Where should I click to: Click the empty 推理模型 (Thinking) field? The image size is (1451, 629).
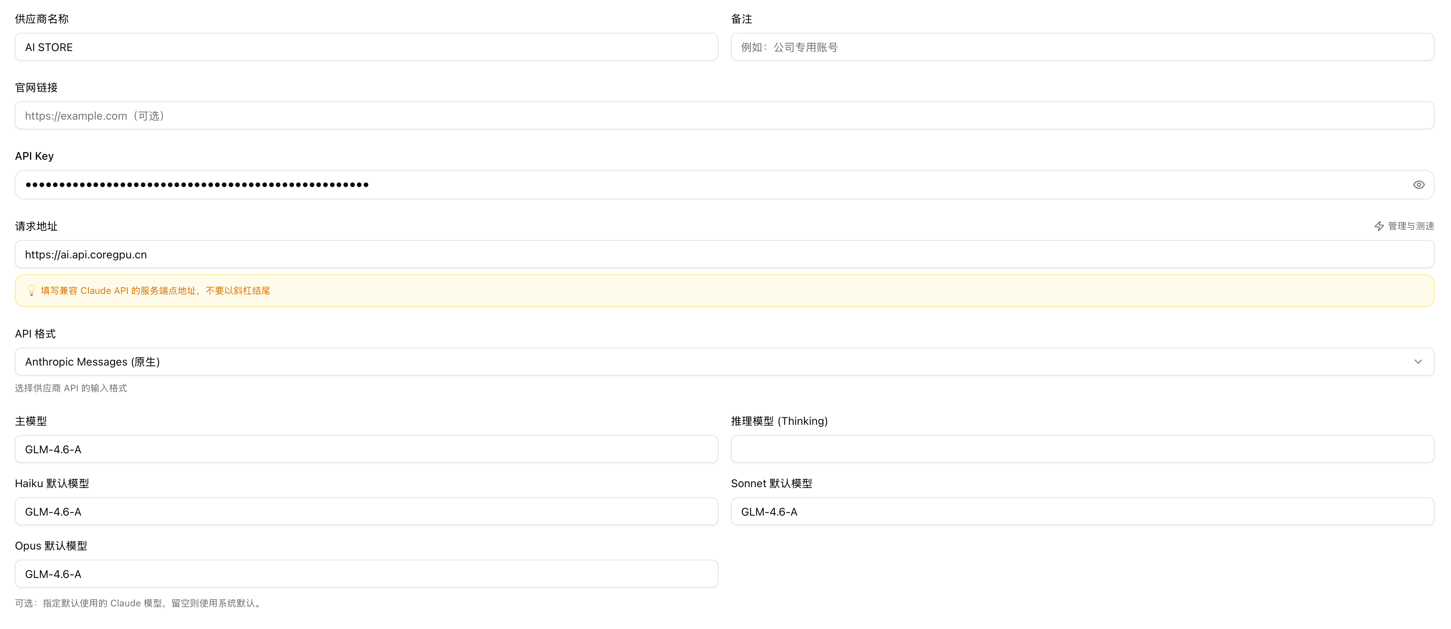pyautogui.click(x=1082, y=449)
